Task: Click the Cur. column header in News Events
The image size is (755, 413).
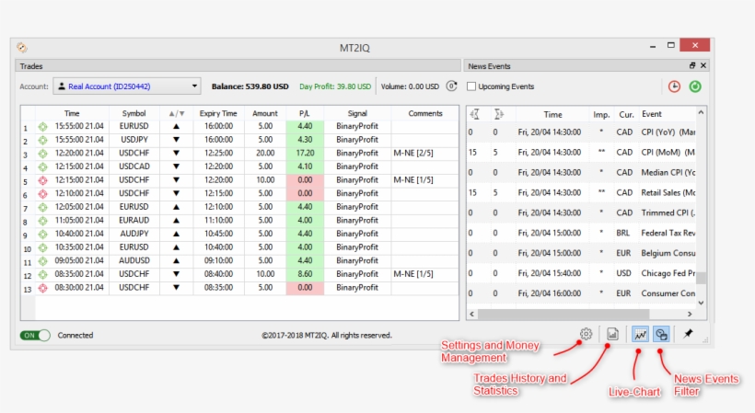Action: [x=626, y=114]
